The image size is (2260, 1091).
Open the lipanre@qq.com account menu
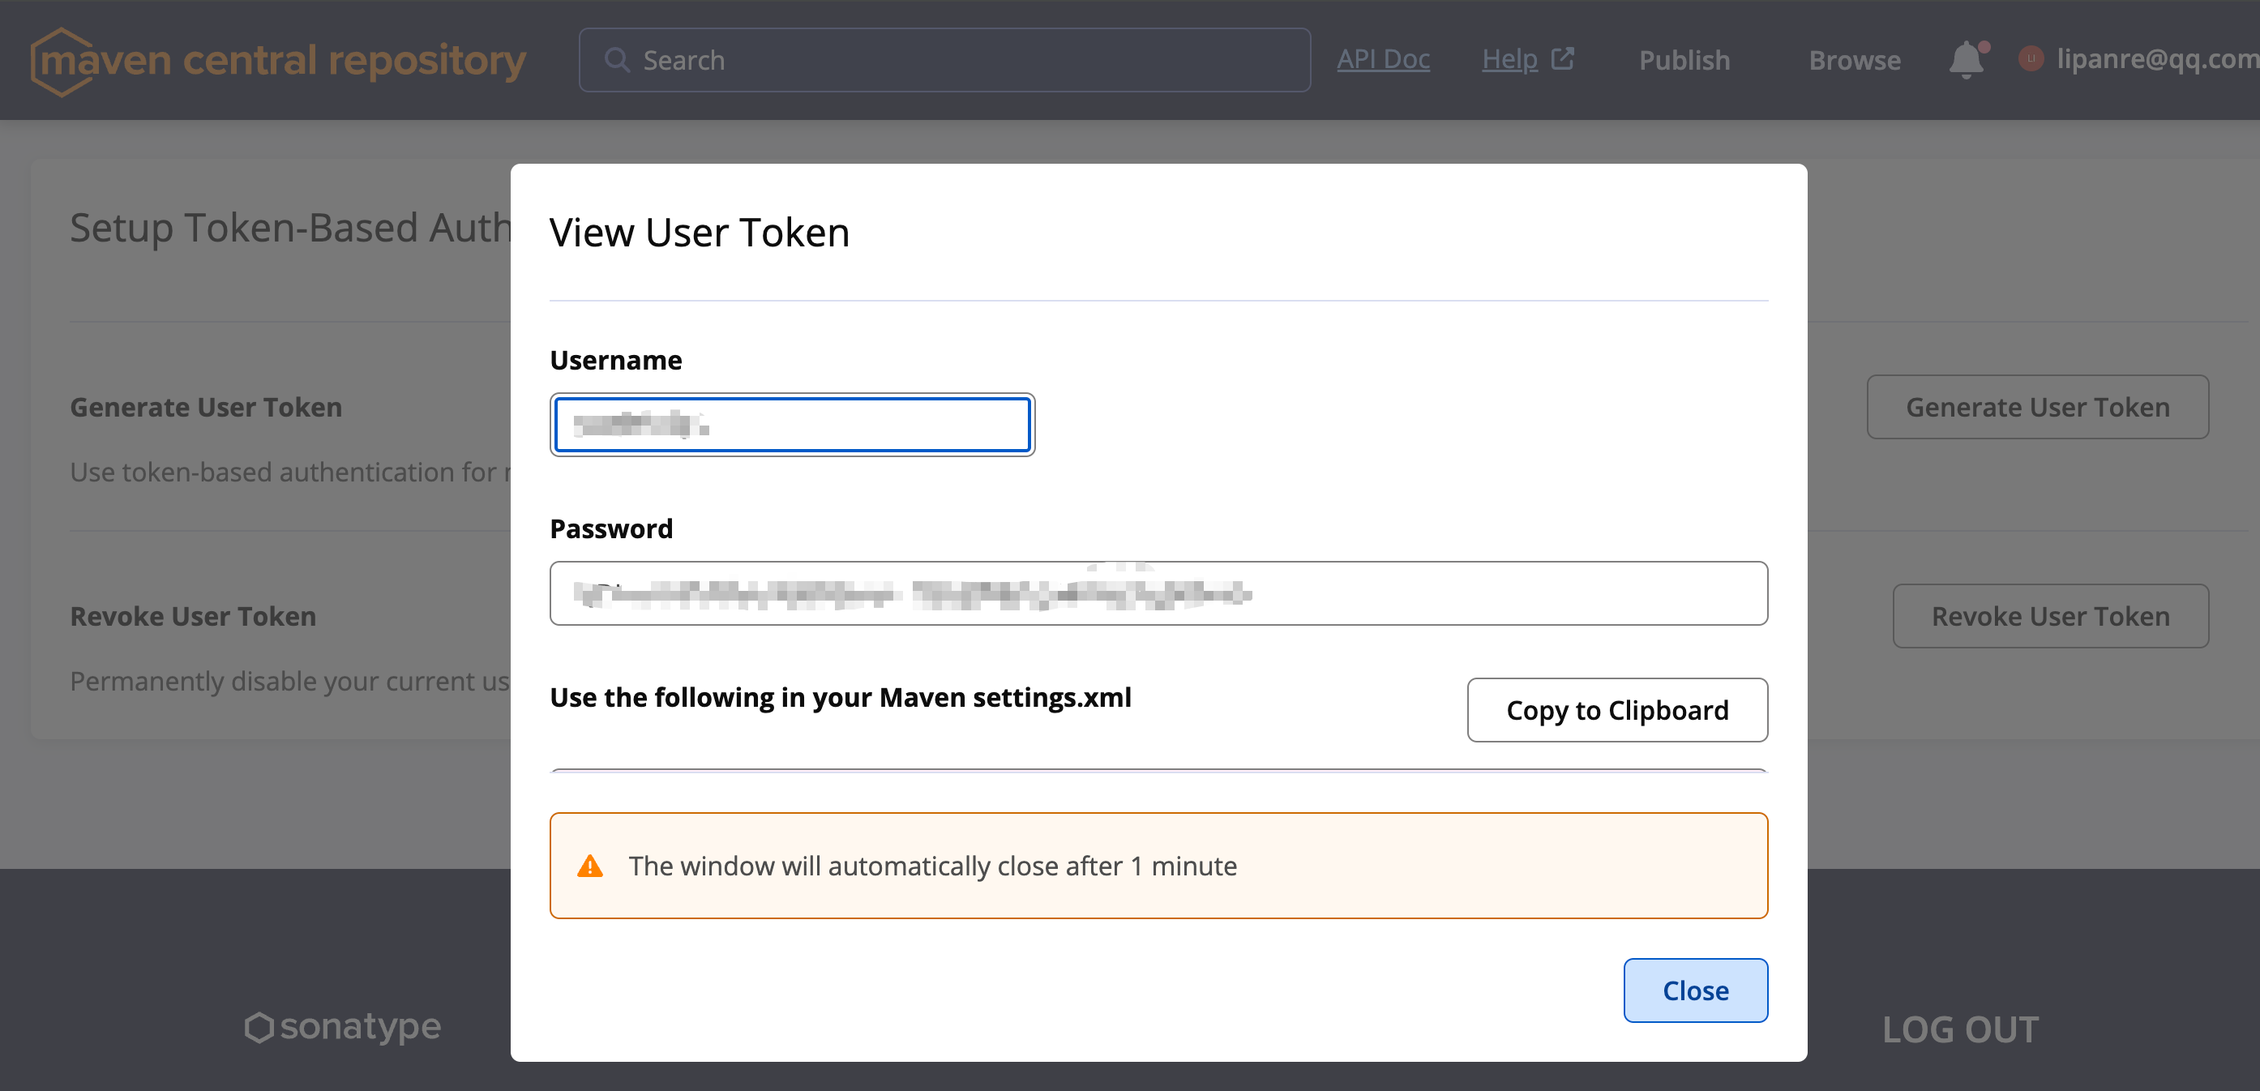2156,58
